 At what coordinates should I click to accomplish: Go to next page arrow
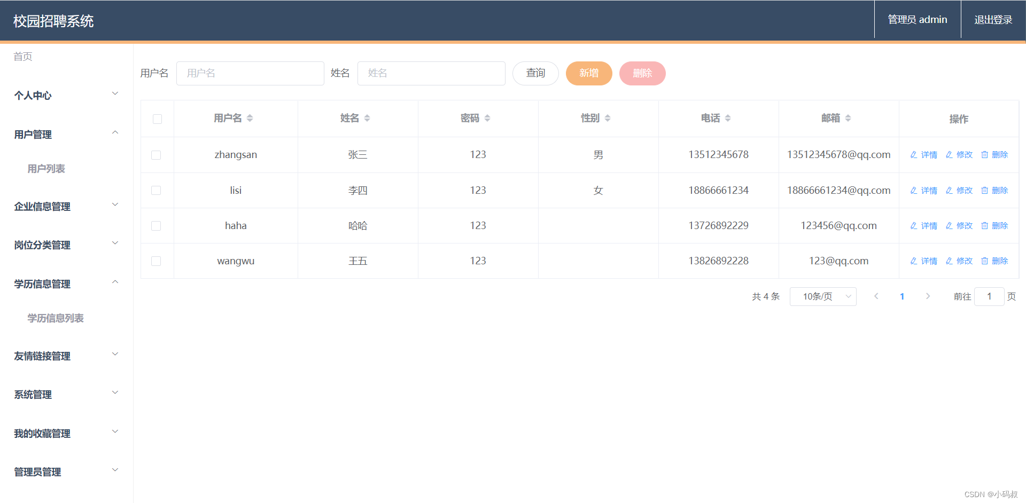(928, 296)
